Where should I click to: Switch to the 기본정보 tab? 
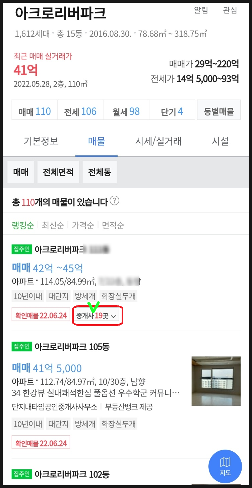coord(41,141)
